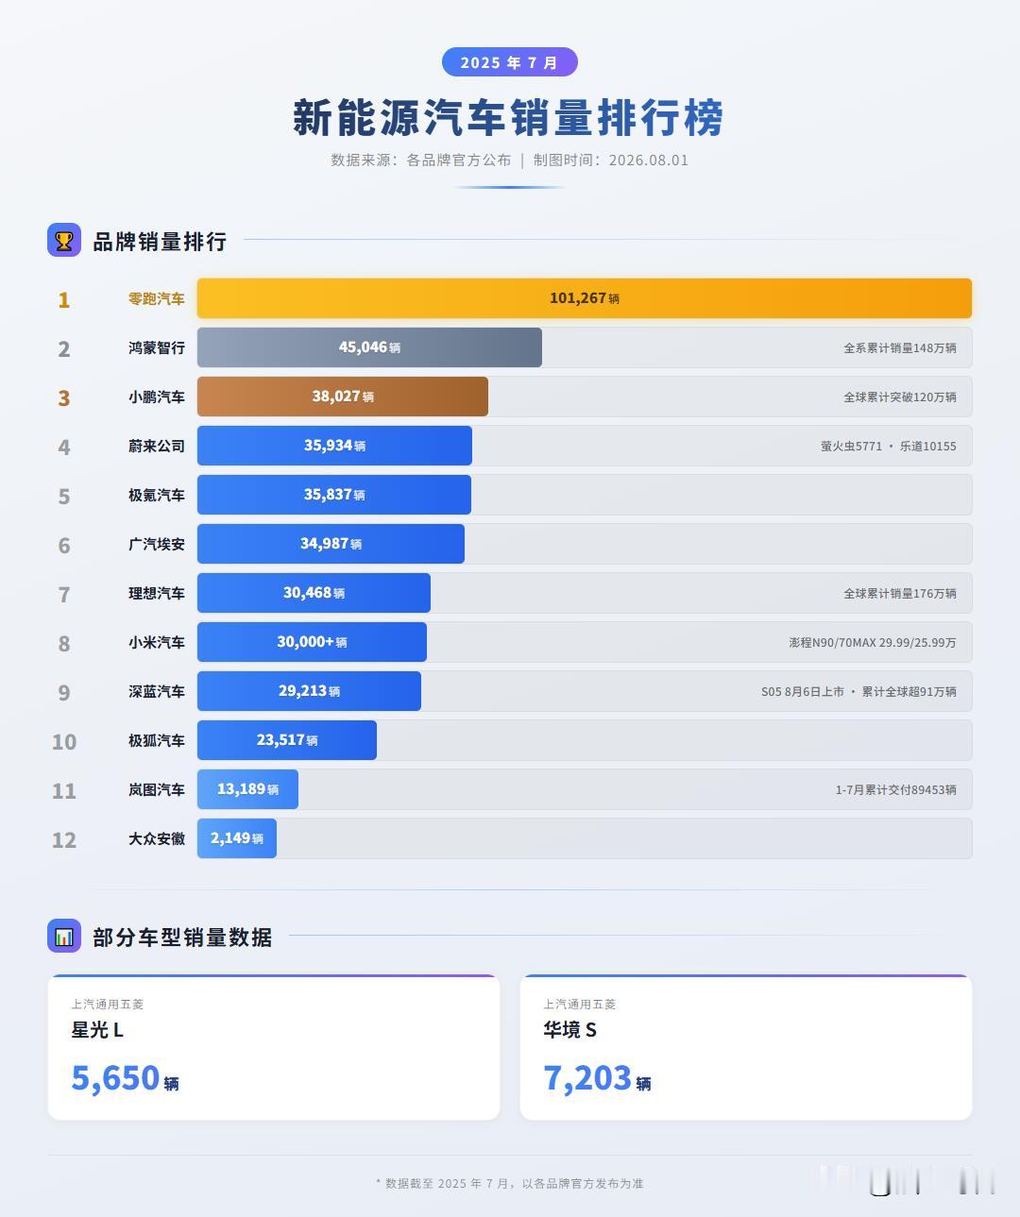Click the note 全球累计突破120万辆
The height and width of the screenshot is (1217, 1020).
[900, 397]
